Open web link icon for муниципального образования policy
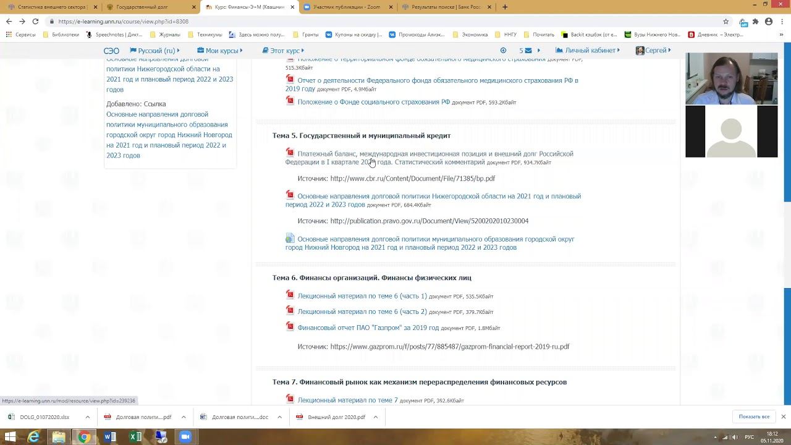The width and height of the screenshot is (791, 445). [x=290, y=238]
